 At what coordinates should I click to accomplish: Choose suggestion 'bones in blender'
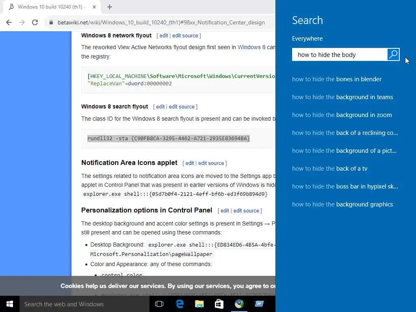[x=337, y=79]
